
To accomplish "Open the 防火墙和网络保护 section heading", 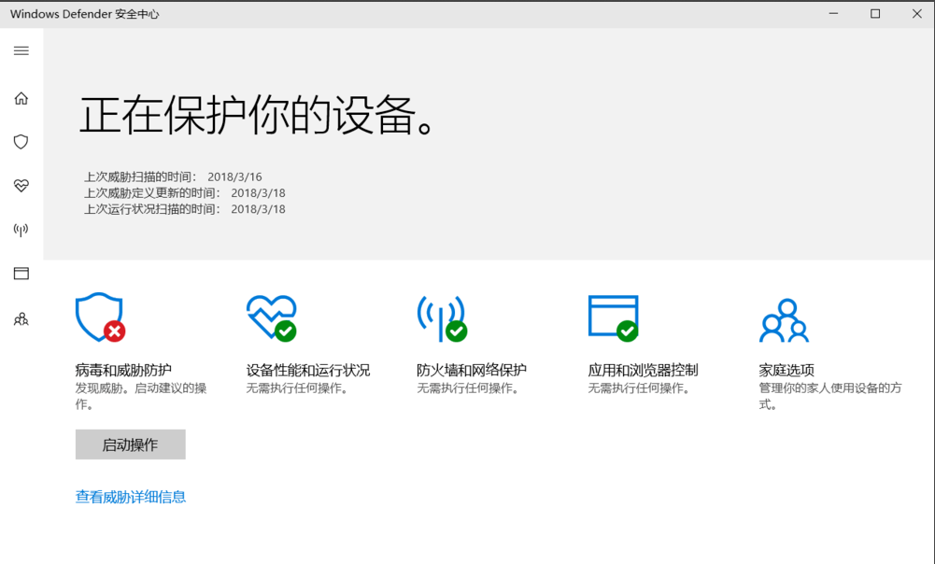I will pos(473,369).
